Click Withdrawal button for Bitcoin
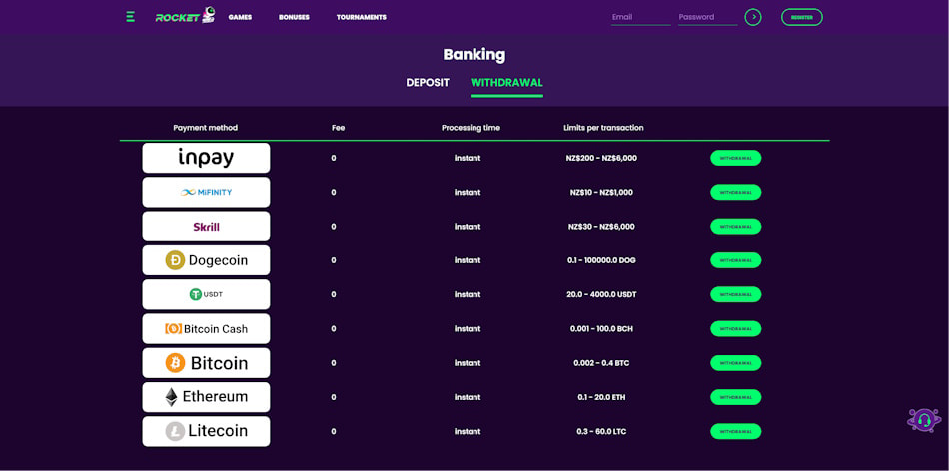The width and height of the screenshot is (949, 471). [736, 363]
